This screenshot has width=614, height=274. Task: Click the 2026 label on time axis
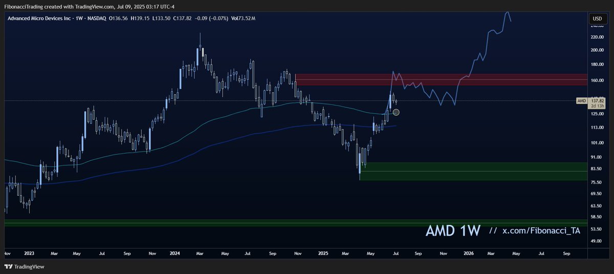[x=468, y=253]
